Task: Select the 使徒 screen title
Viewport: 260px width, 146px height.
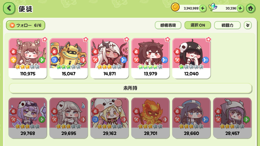Action: point(25,9)
